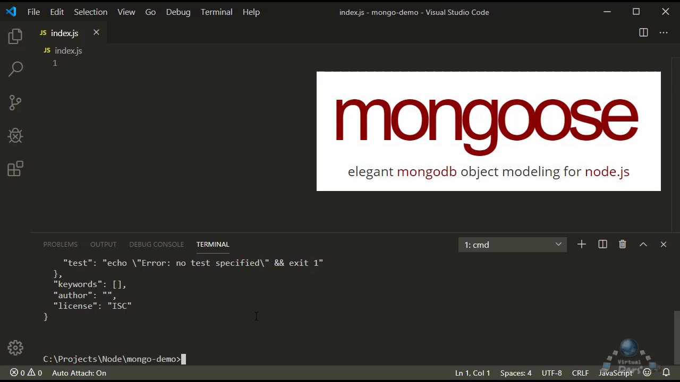Create a new terminal with plus icon
The height and width of the screenshot is (382, 680).
(x=582, y=244)
